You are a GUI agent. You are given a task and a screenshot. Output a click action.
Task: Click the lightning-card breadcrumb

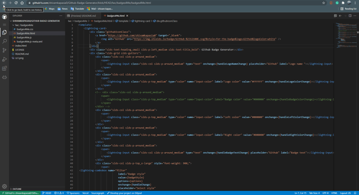pos(141,21)
